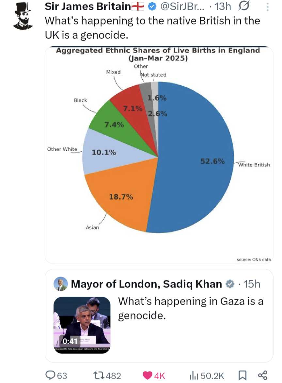Click the Grok slashed-circle icon
This screenshot has height=383, width=282.
pos(244,6)
